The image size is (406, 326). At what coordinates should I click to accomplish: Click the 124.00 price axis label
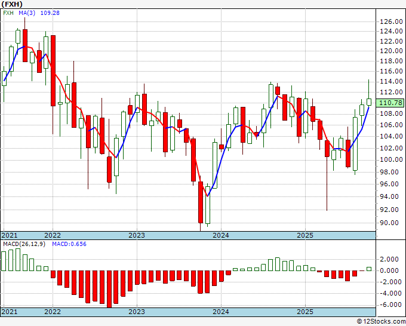click(x=391, y=31)
